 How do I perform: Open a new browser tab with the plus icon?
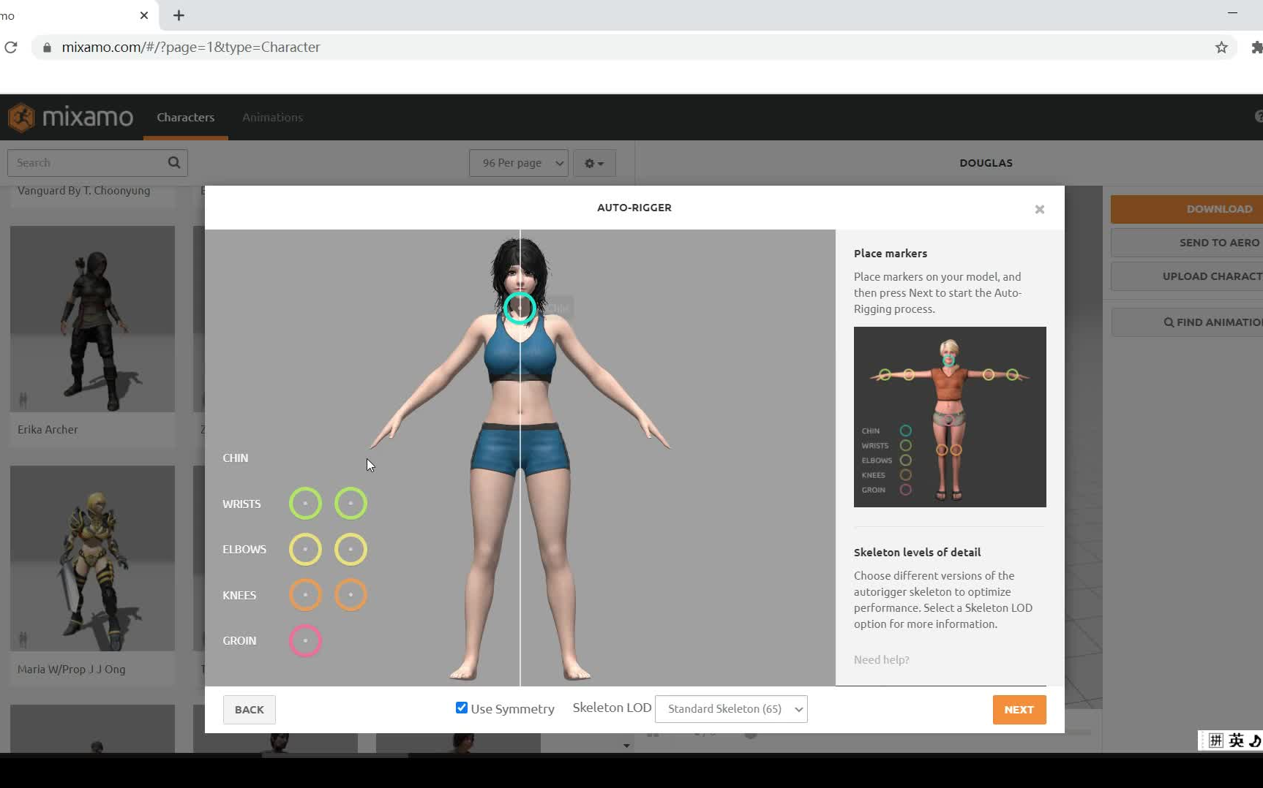(178, 15)
